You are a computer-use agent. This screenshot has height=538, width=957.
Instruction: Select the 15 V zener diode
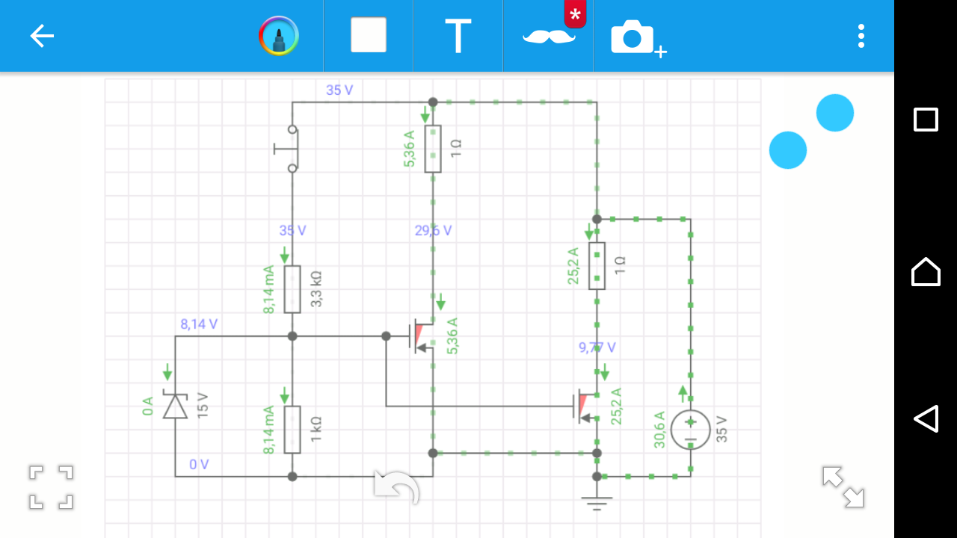(175, 406)
